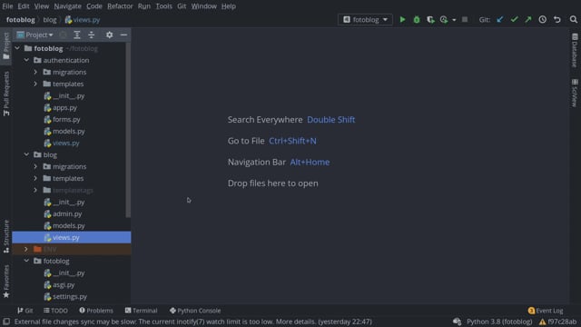Screen dimensions: 581x327
Task: Expand templates under authentication
Action: pyautogui.click(x=35, y=84)
